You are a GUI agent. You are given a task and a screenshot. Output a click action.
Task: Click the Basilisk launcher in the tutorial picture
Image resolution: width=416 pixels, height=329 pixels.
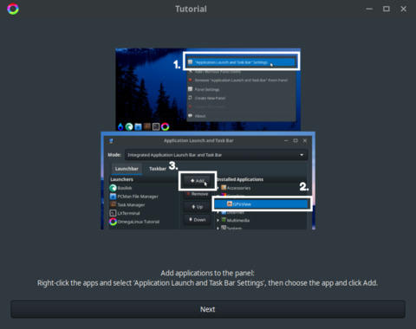[x=120, y=188]
